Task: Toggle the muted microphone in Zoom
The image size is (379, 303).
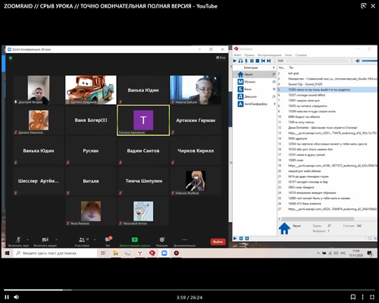Action: pos(18,239)
